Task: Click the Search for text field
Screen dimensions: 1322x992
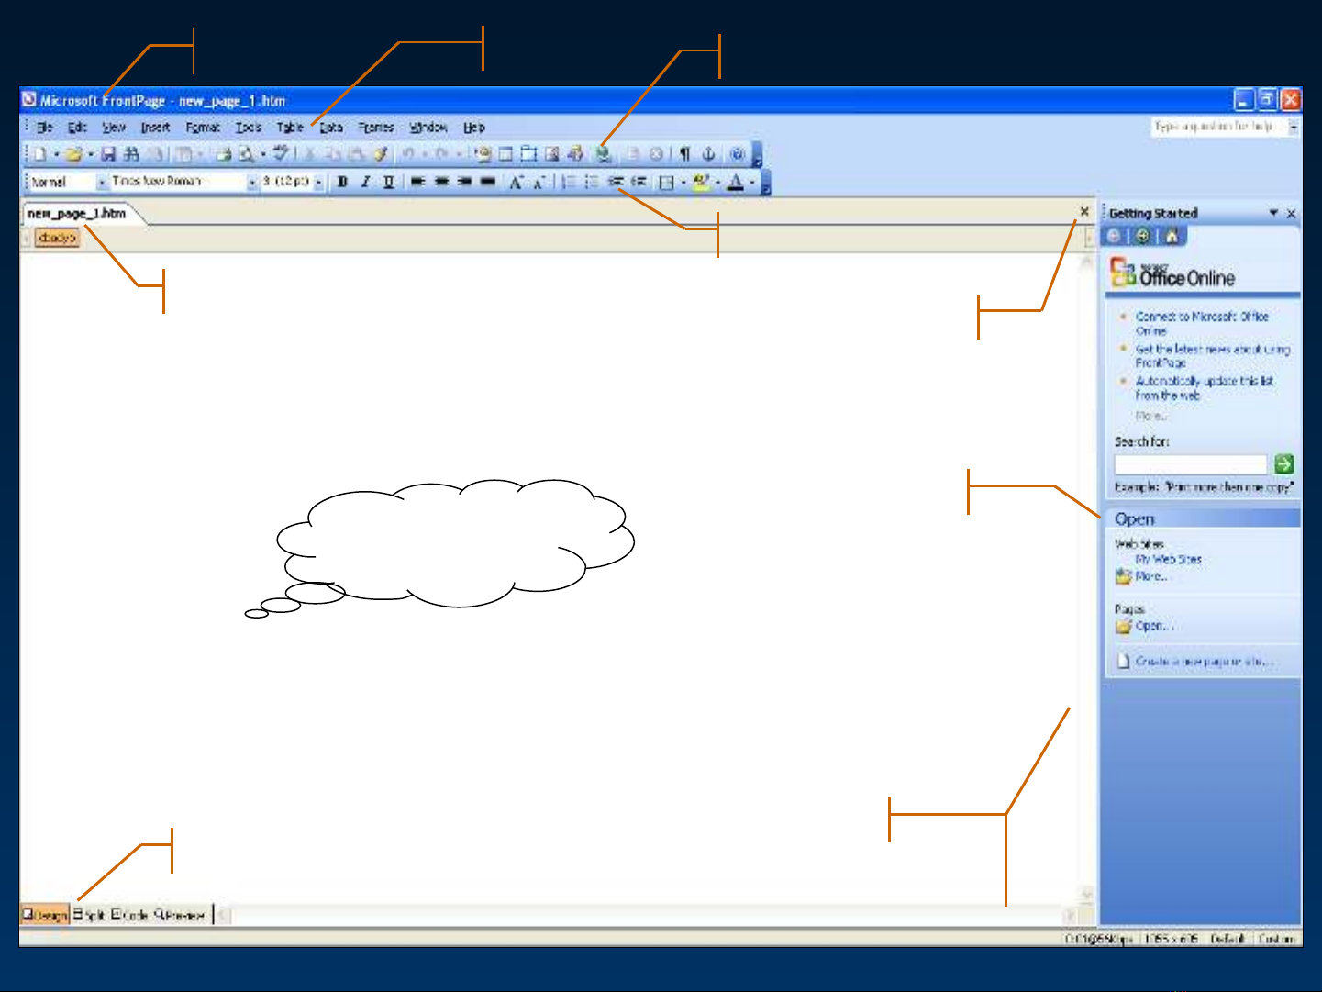Action: pos(1190,464)
